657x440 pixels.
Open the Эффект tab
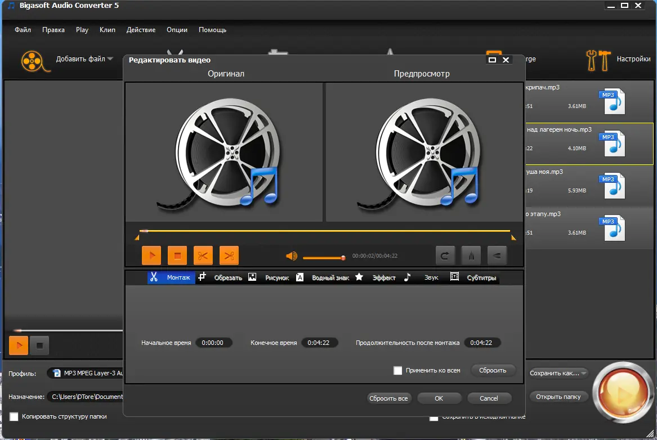coord(376,277)
